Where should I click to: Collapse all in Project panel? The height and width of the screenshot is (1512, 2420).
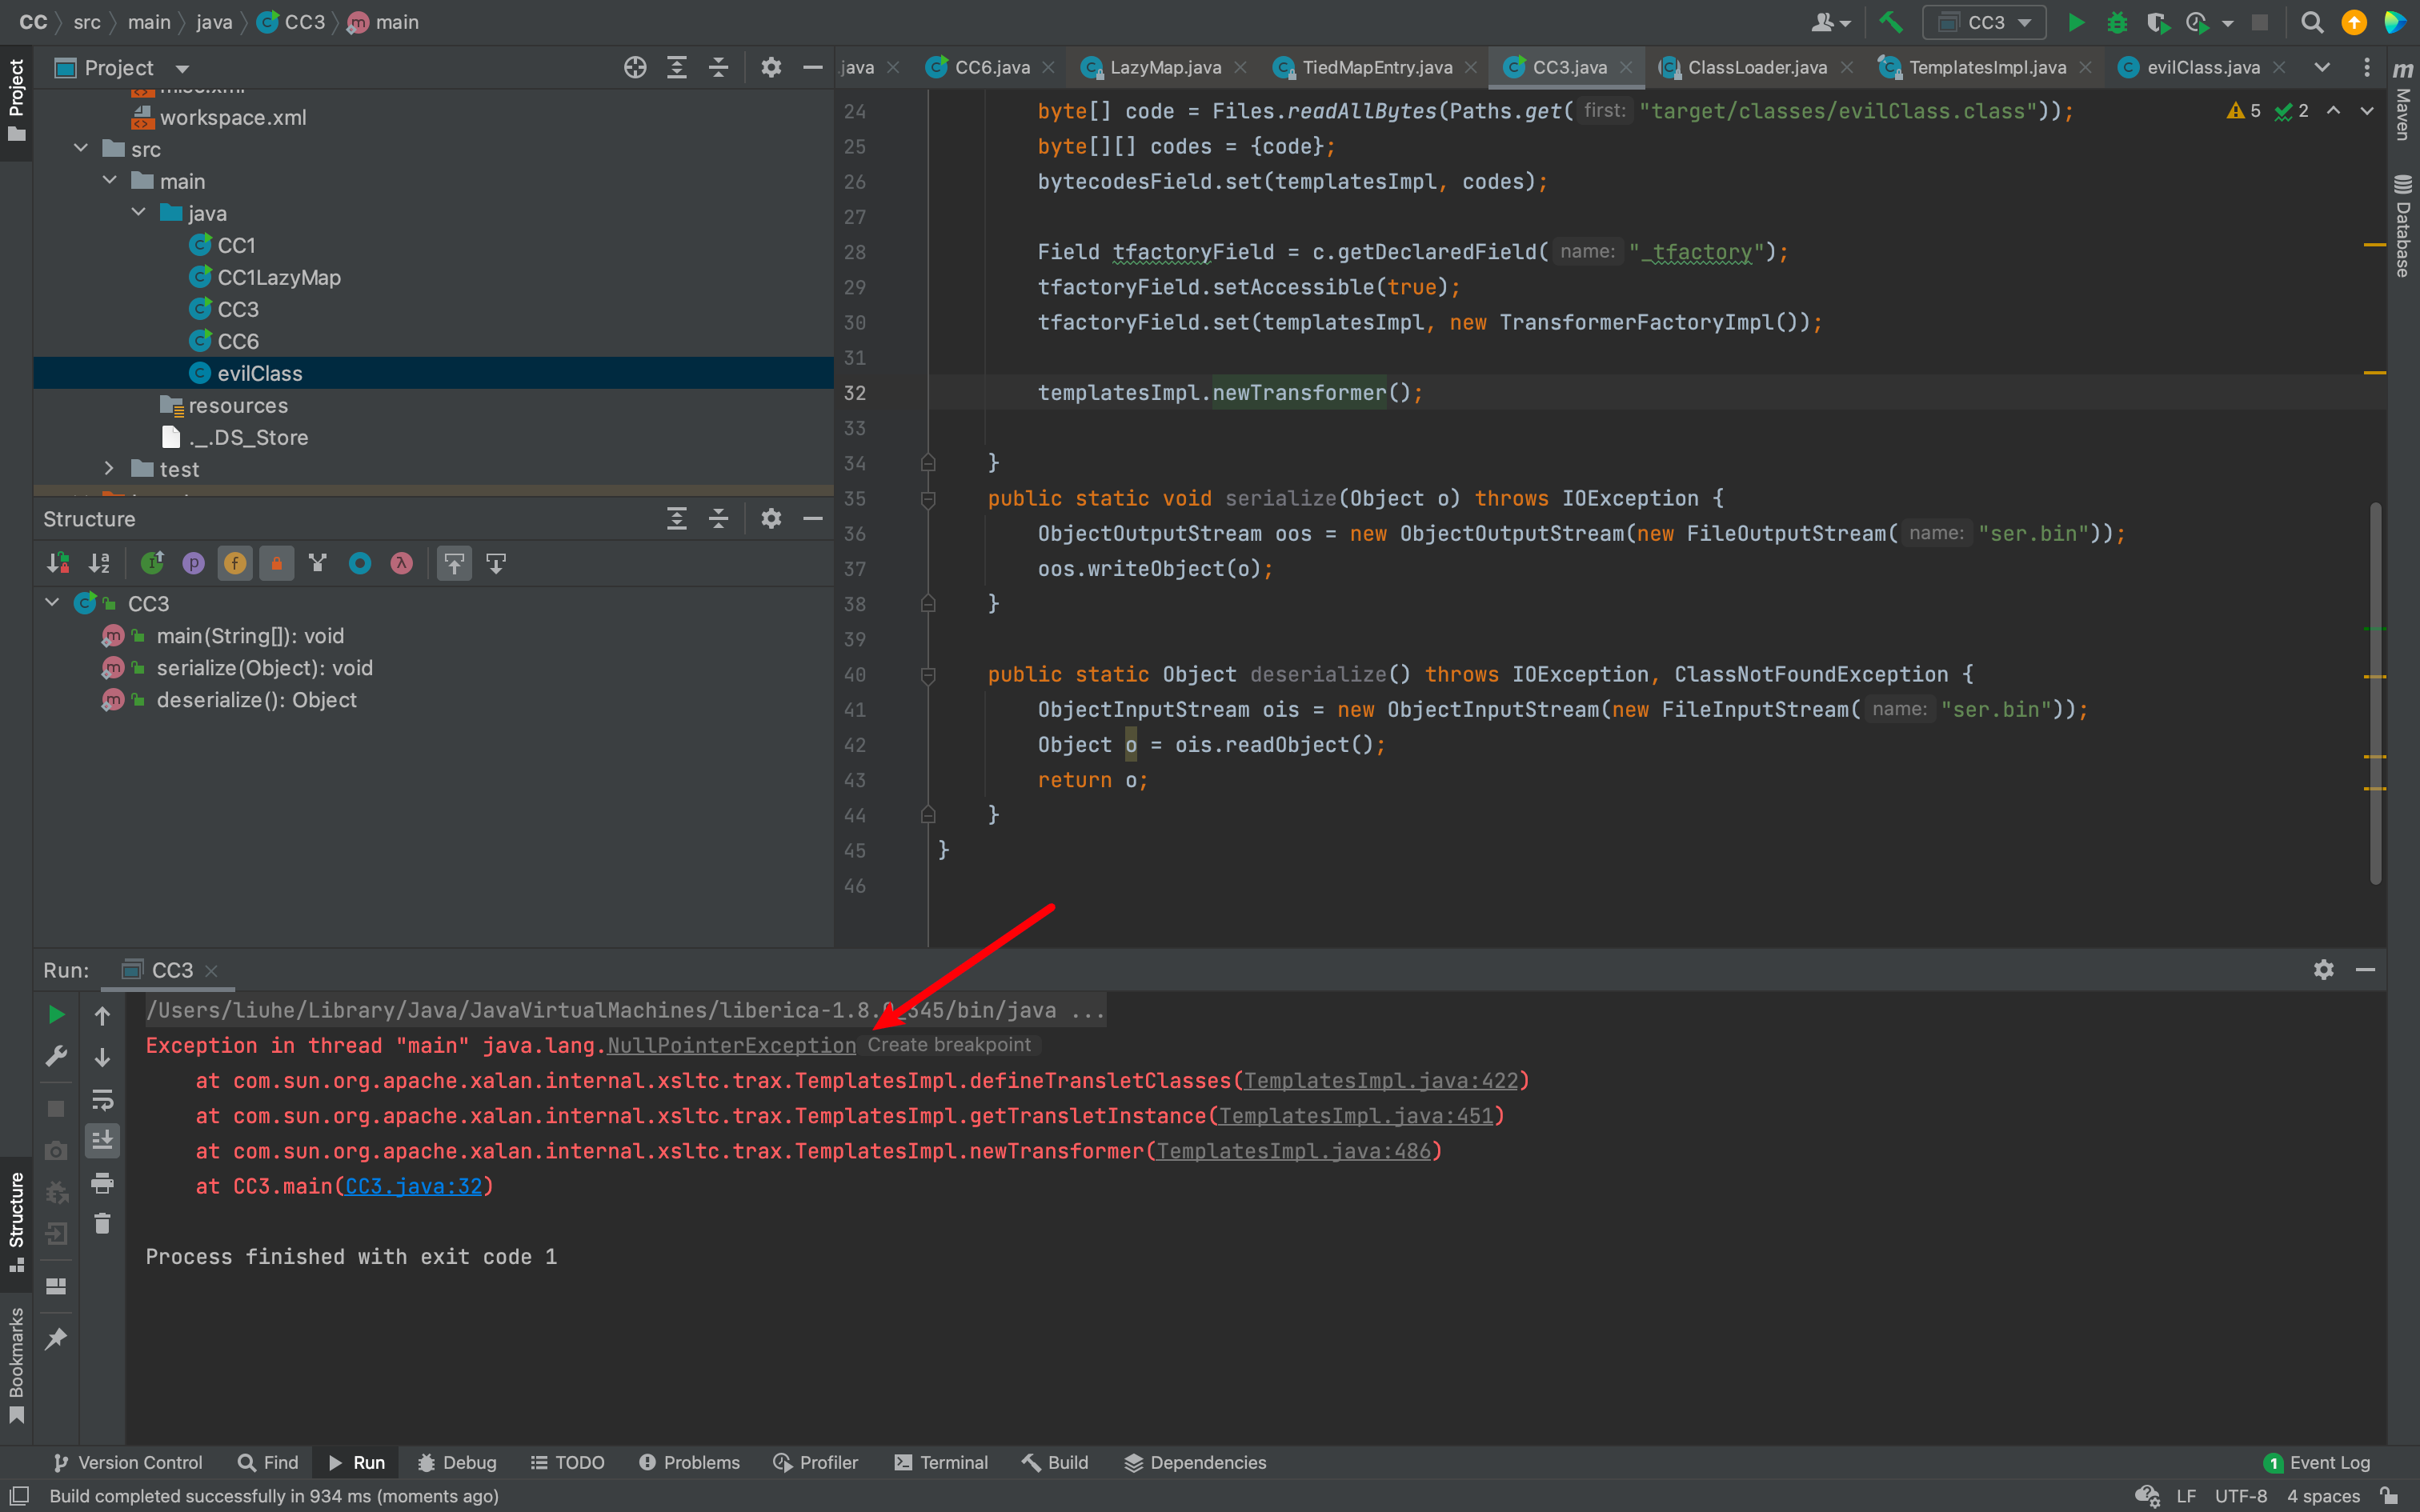pos(718,67)
